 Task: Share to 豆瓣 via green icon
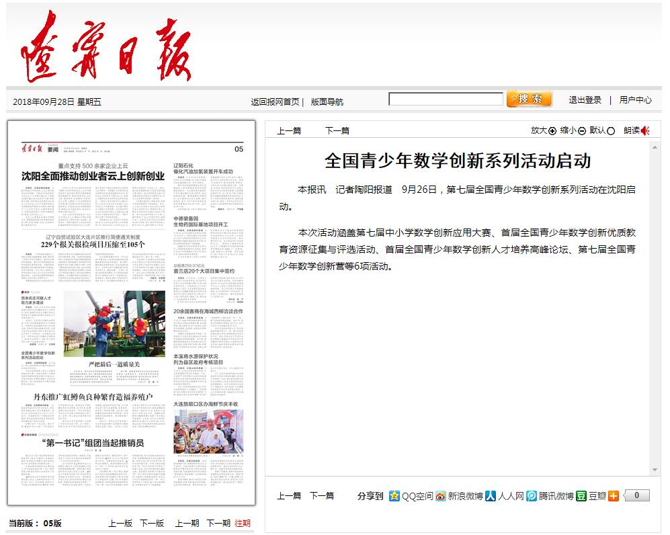581,496
